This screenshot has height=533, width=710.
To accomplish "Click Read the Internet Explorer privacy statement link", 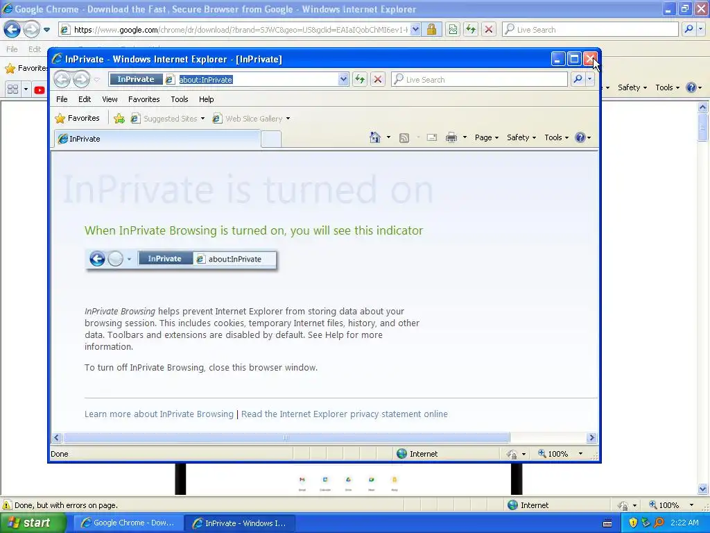I will 345,414.
